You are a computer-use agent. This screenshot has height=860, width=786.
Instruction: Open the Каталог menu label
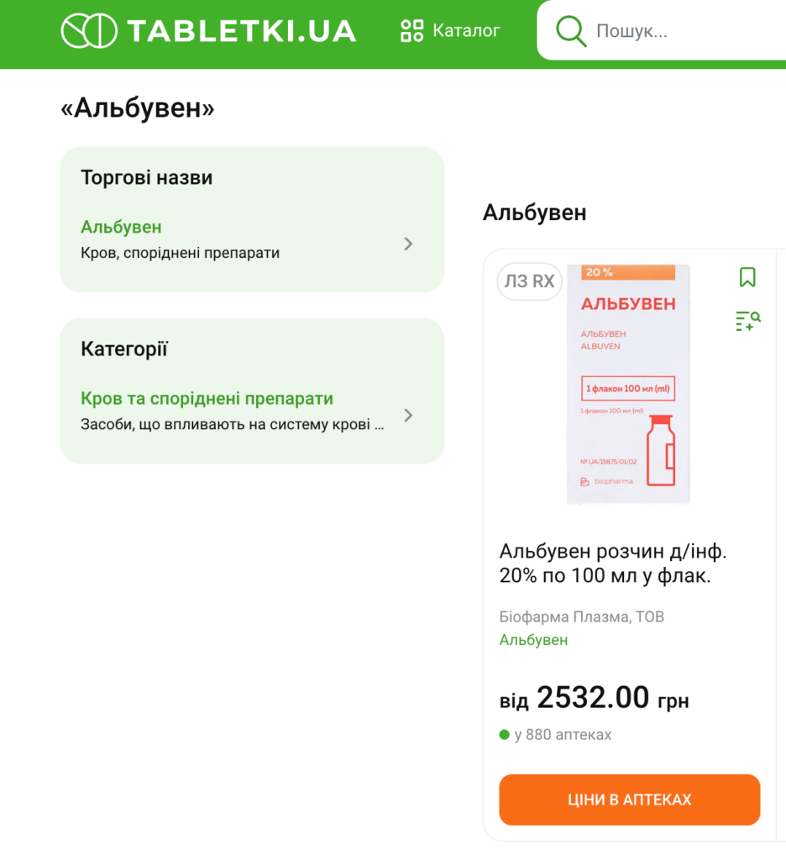click(x=466, y=31)
